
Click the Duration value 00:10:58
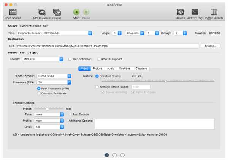tap(214, 33)
